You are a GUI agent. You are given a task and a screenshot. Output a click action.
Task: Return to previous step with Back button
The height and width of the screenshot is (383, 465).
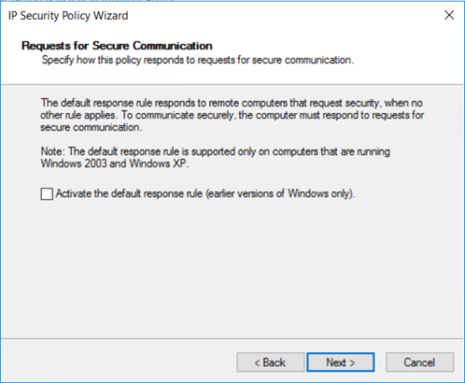coord(270,362)
